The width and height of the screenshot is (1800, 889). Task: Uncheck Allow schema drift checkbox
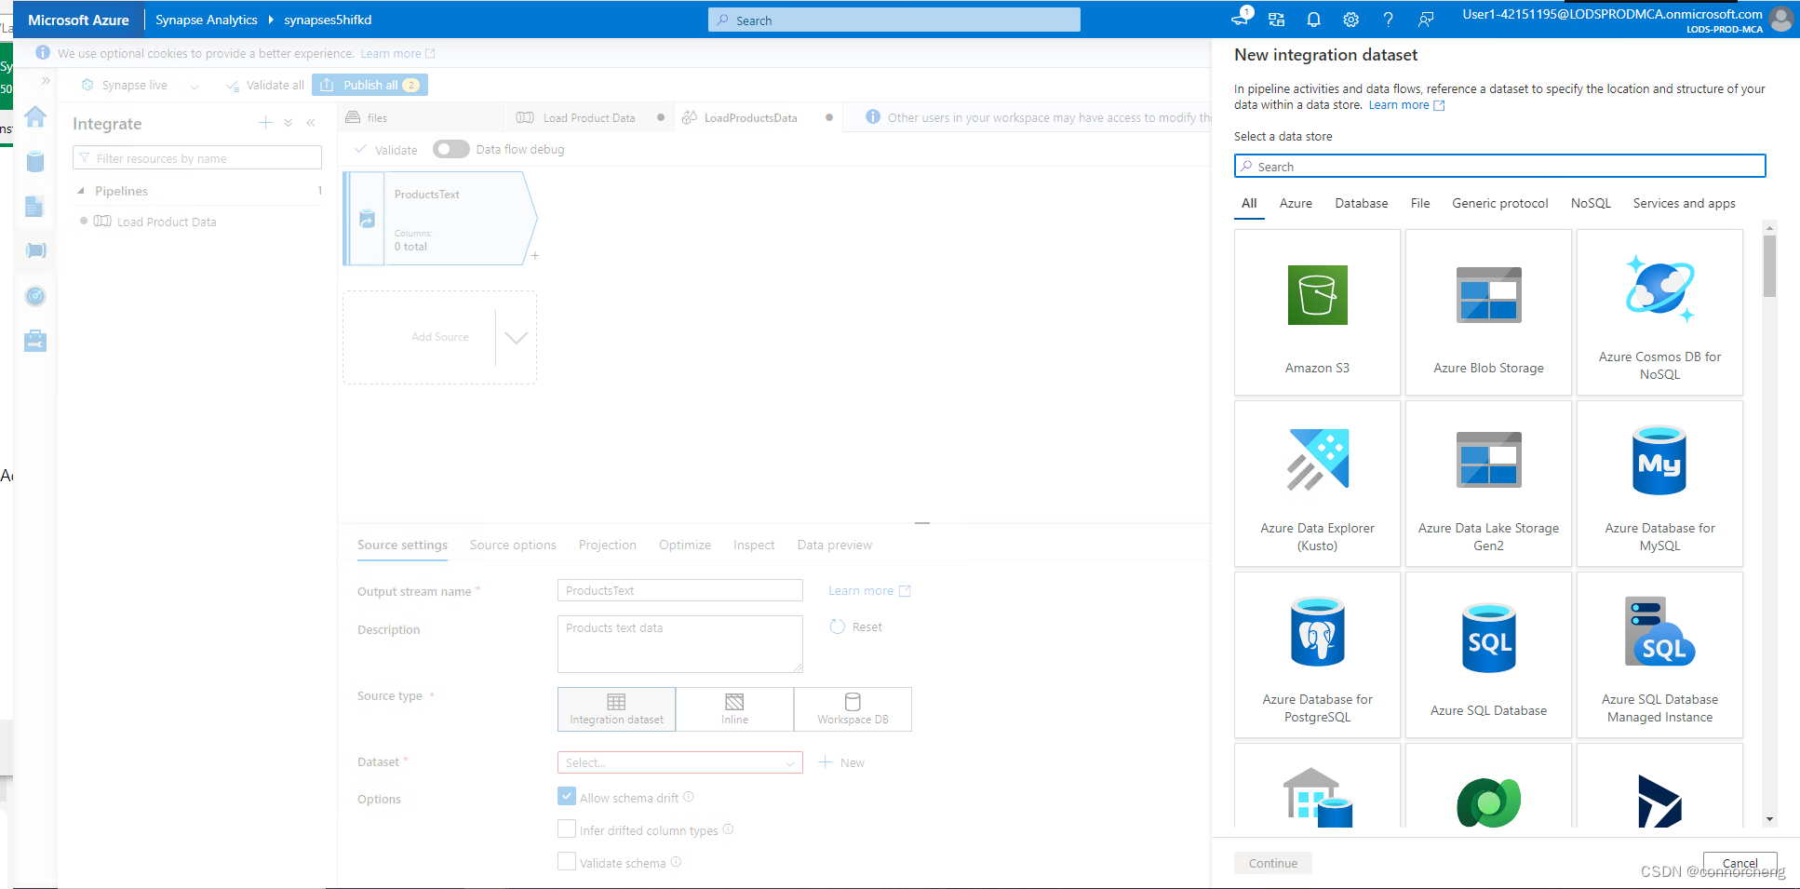pos(567,797)
